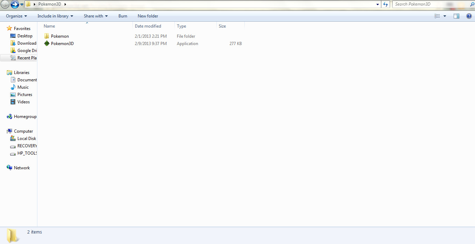This screenshot has width=475, height=244.
Task: Click the Computer icon
Action: click(9, 131)
